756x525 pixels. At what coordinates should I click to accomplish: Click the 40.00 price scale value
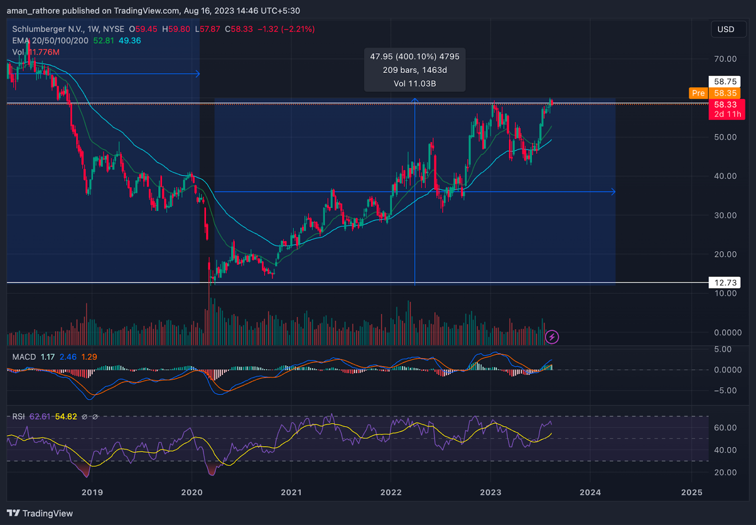coord(725,176)
